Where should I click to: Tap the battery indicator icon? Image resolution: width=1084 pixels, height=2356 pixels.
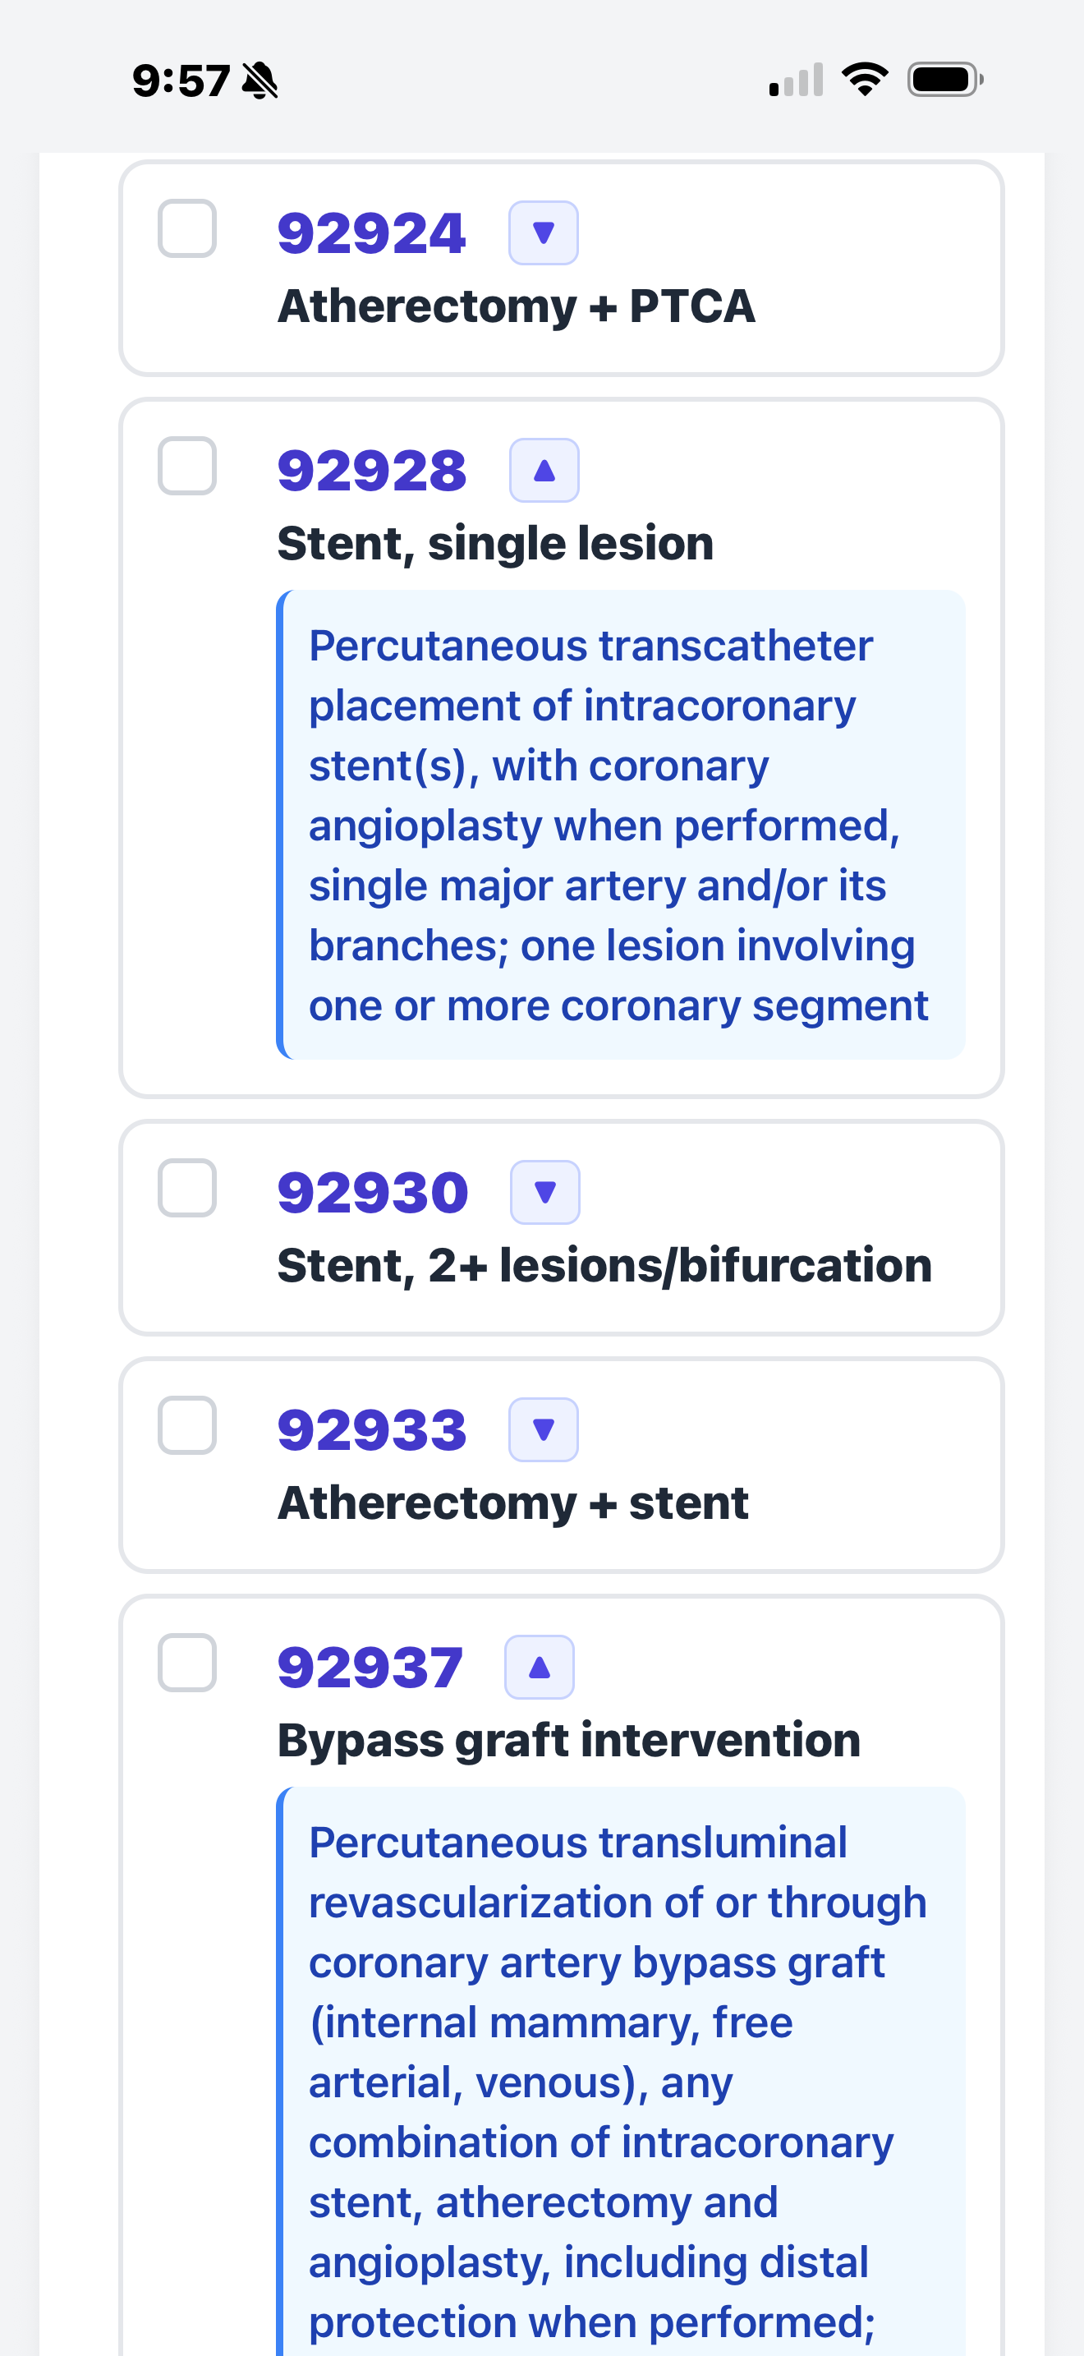[x=945, y=80]
